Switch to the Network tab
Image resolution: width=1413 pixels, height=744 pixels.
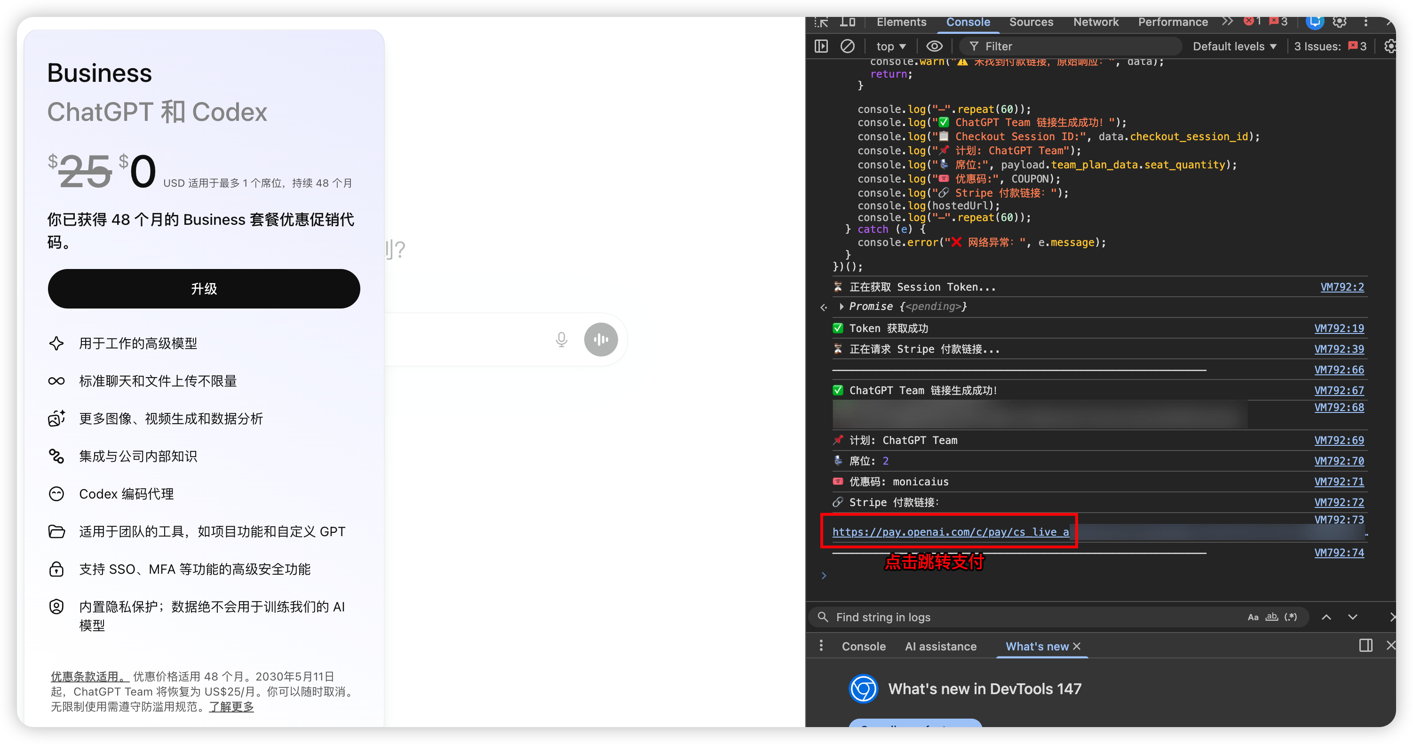tap(1096, 22)
